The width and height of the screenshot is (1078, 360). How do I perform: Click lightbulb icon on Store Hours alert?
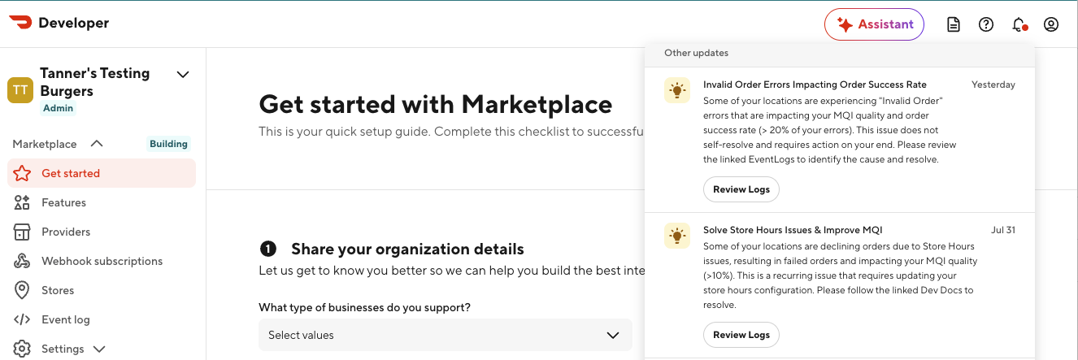(677, 236)
